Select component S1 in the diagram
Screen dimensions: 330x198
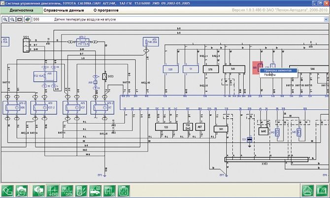(x=191, y=69)
